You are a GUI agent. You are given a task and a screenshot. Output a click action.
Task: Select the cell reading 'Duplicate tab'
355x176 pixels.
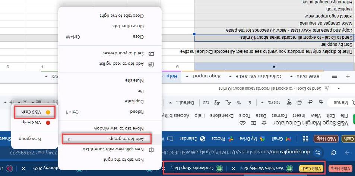(x=274, y=10)
